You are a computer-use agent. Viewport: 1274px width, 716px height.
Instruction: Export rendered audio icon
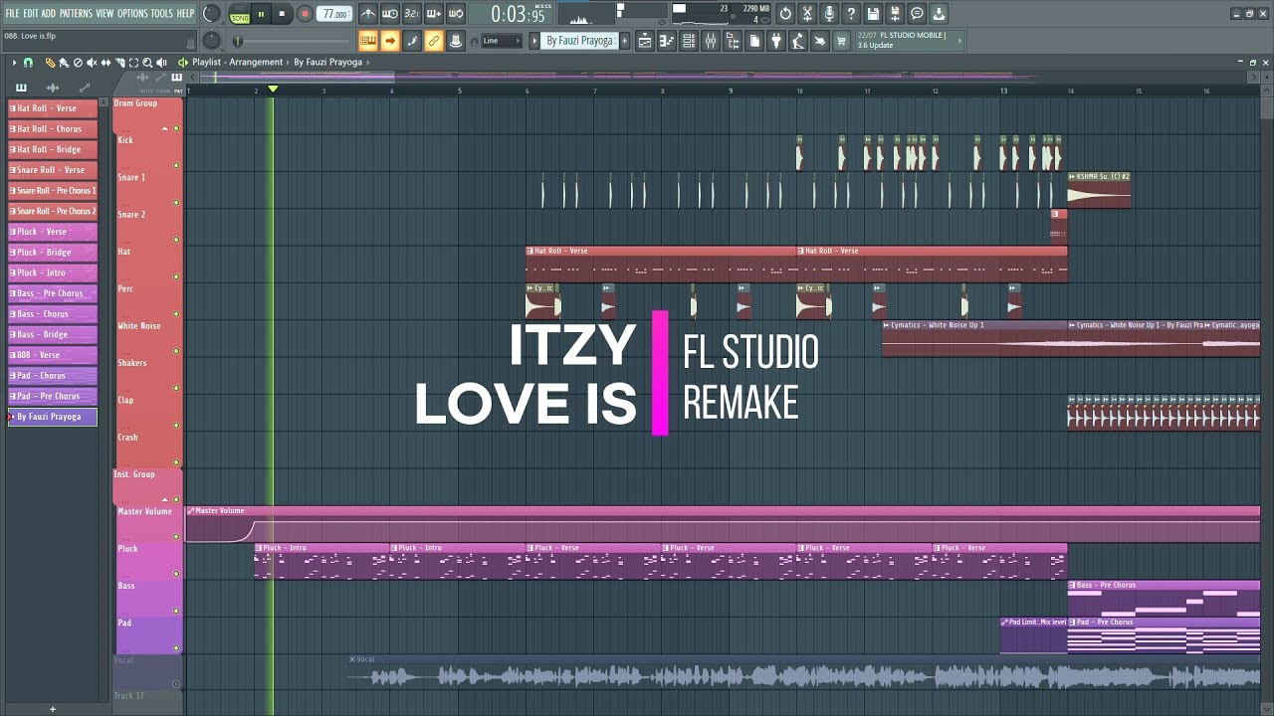pos(939,14)
